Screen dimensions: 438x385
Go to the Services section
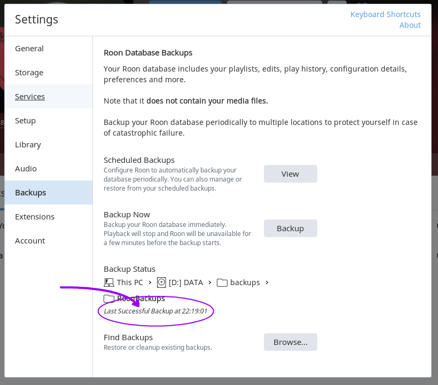coord(30,97)
